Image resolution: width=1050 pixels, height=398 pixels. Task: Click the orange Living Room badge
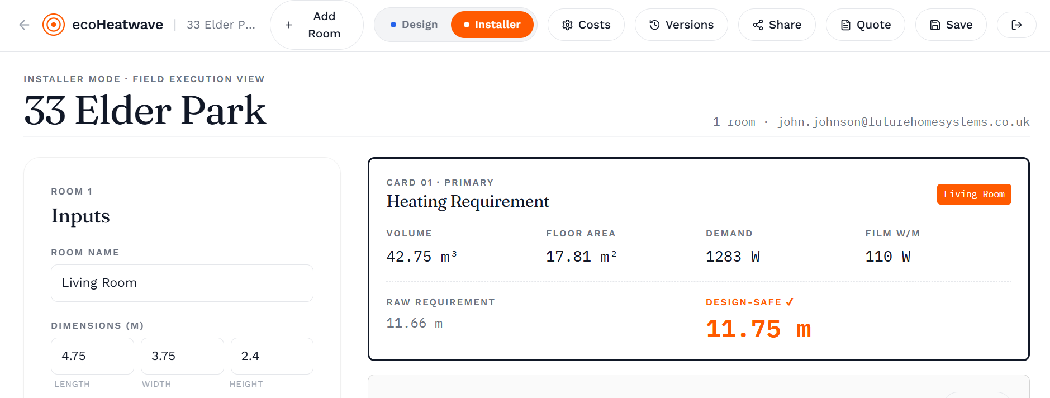(x=974, y=194)
